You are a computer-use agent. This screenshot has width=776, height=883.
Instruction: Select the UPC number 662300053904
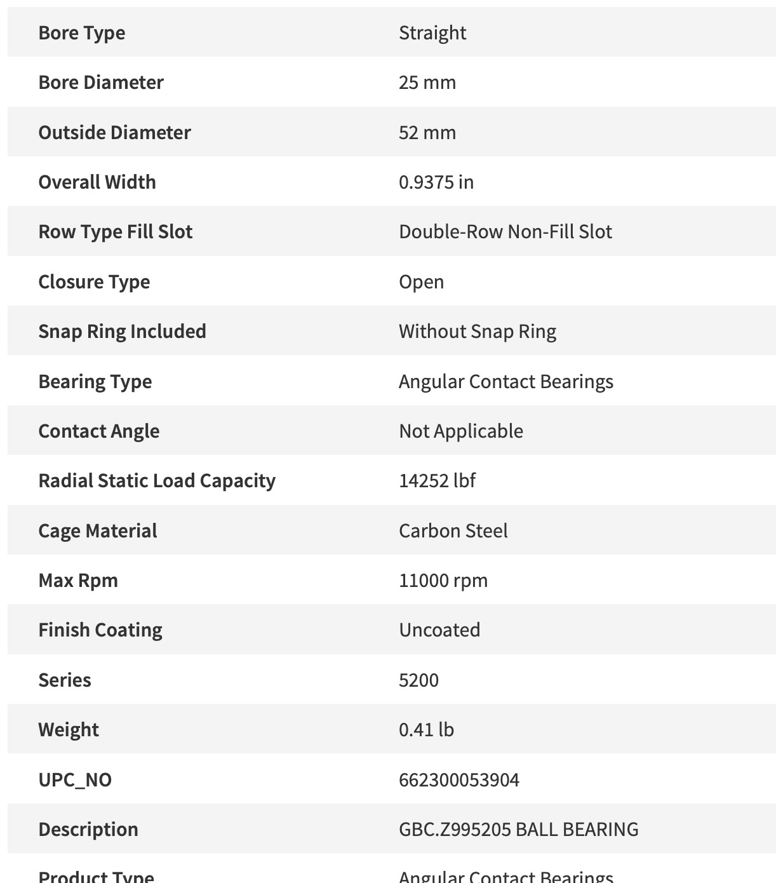click(458, 779)
